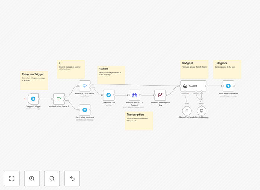
Task: Select the Telegram Trigger node icon
Action: [33, 99]
